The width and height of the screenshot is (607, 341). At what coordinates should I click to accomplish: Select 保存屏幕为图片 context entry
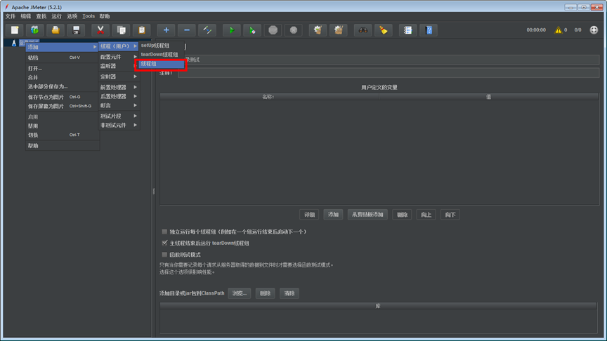[x=62, y=106]
